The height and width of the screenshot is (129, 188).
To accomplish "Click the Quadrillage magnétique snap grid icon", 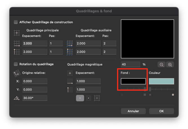I will tap(70, 73).
